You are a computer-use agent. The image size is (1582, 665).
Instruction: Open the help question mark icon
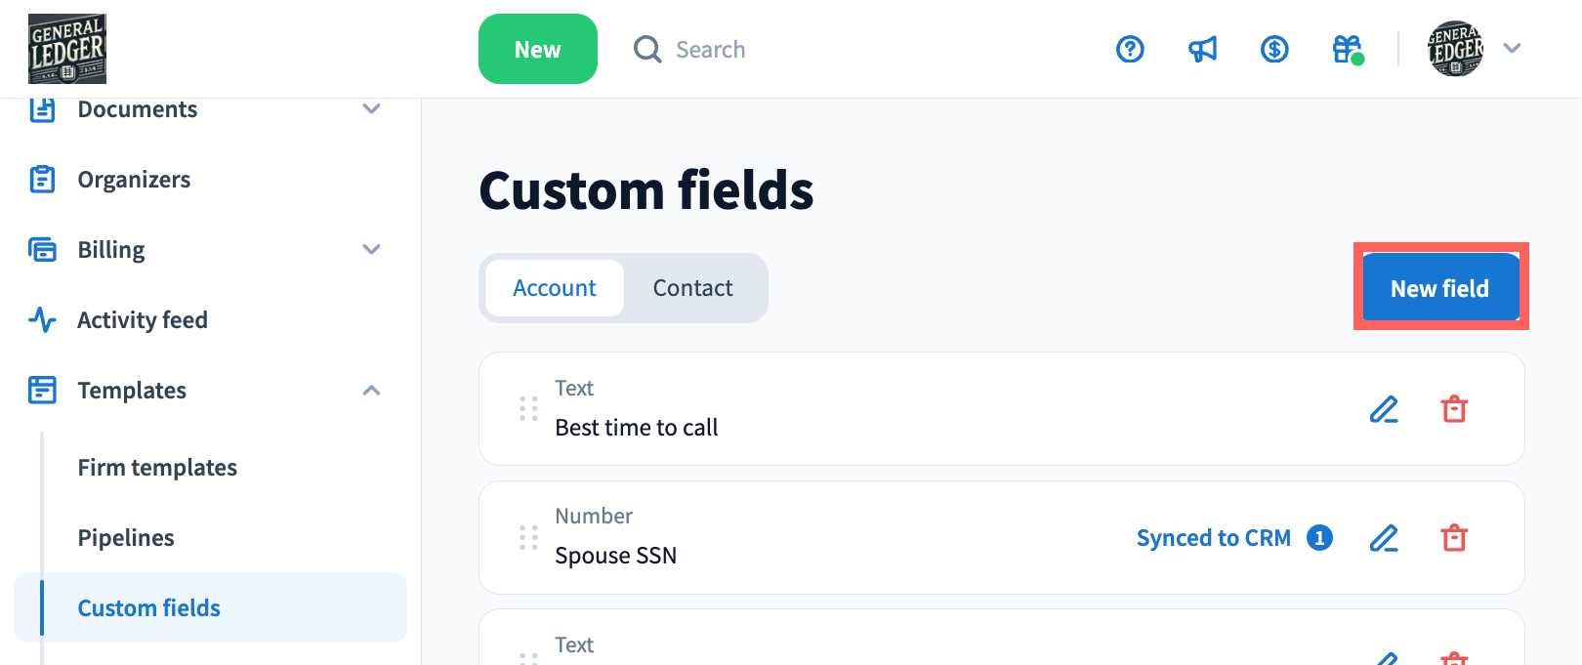1130,49
